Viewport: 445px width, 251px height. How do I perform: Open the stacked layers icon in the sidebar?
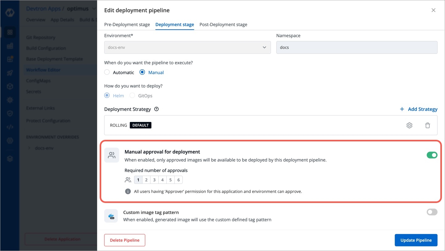click(x=10, y=159)
